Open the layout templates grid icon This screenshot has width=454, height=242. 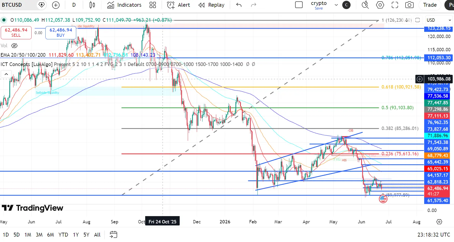(153, 5)
